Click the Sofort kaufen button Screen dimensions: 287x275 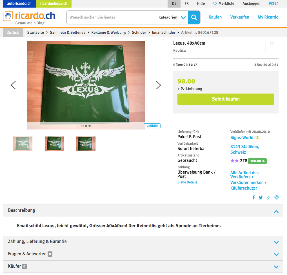tap(226, 99)
